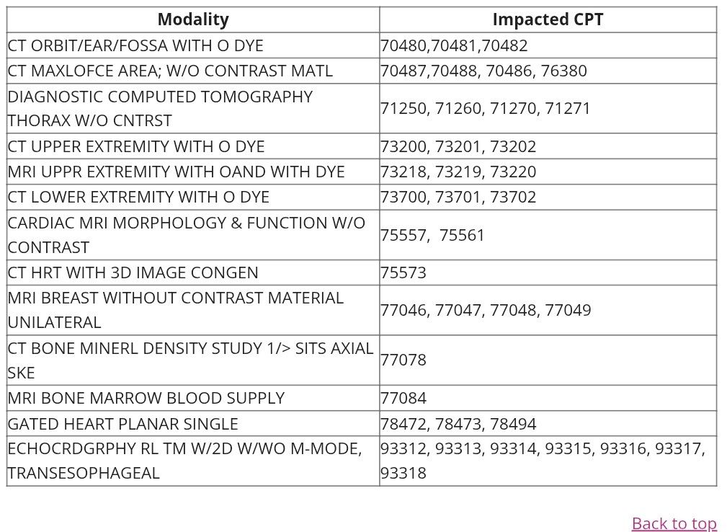
Task: Select the 'CT ORBIT/EAR/FOSSA WITH O DYE' cell
Action: 135,45
